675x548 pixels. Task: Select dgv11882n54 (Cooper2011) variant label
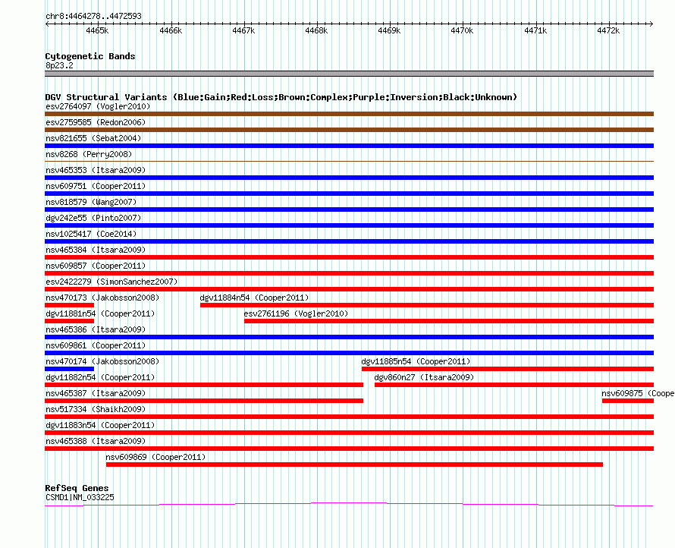[100, 377]
